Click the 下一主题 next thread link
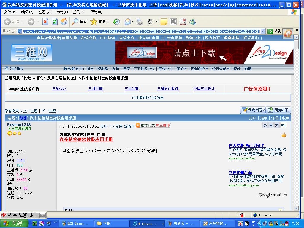This screenshot has width=304, height=228. [49, 111]
